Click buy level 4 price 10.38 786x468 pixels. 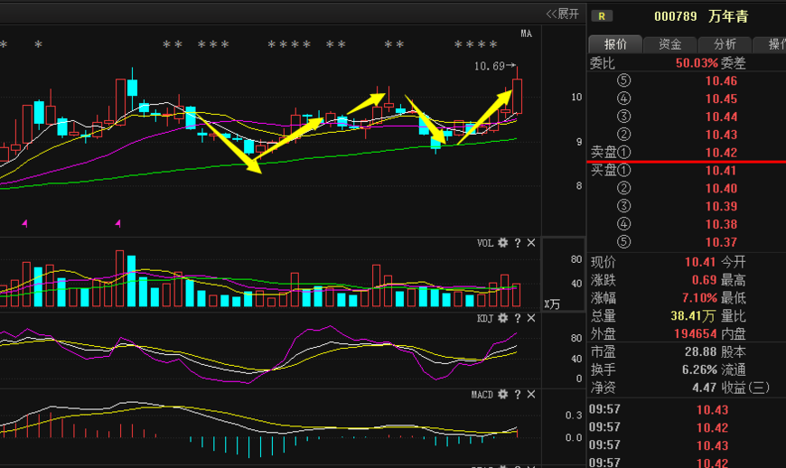(721, 224)
